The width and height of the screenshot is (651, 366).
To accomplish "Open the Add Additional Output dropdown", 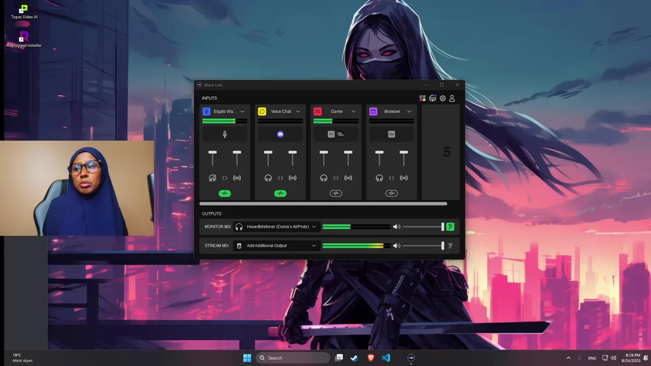I will (x=276, y=246).
